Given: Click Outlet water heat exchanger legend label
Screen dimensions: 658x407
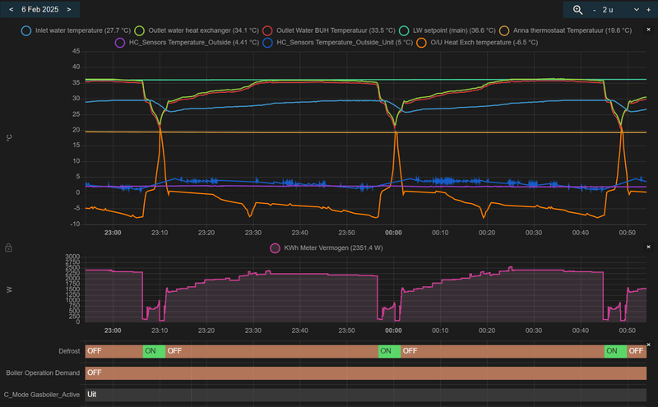Looking at the screenshot, I should (x=203, y=30).
